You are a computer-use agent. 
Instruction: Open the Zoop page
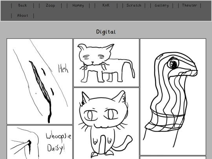tap(50, 5)
